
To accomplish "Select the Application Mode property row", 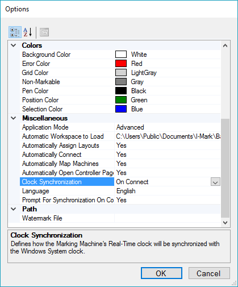I will (120, 127).
